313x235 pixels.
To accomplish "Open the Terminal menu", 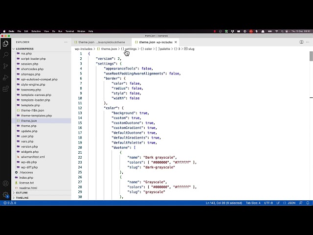I will tap(69, 31).
